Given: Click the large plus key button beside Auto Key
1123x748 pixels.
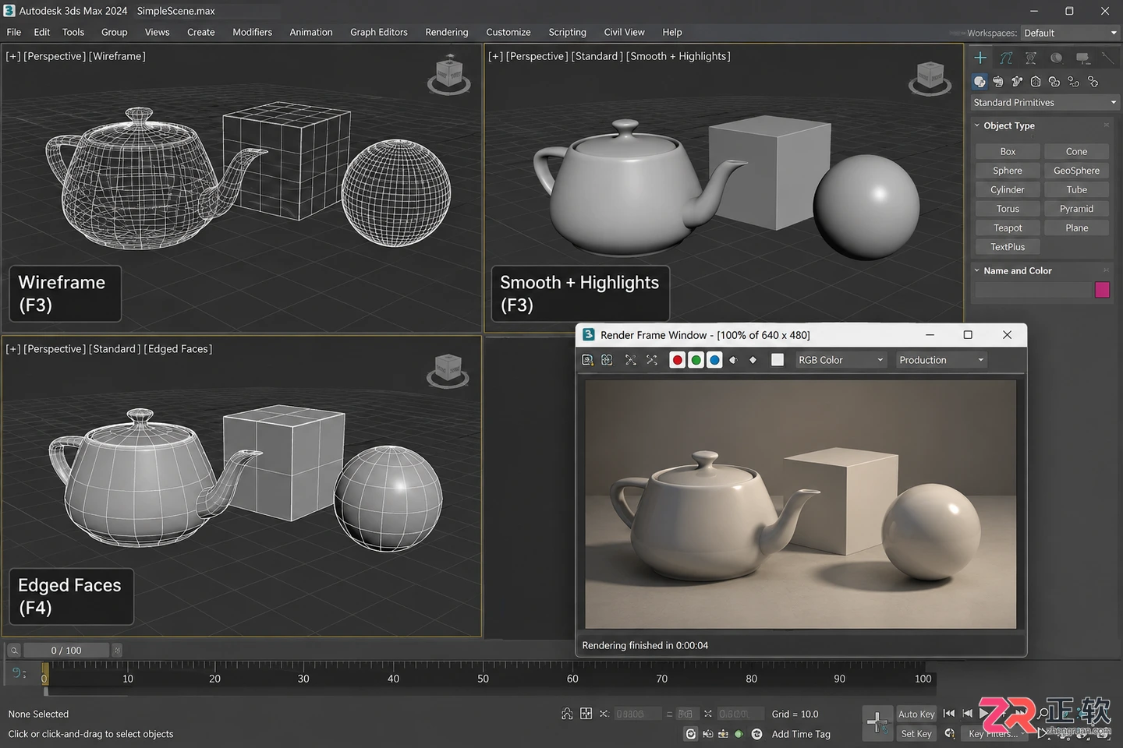Looking at the screenshot, I should coord(877,723).
